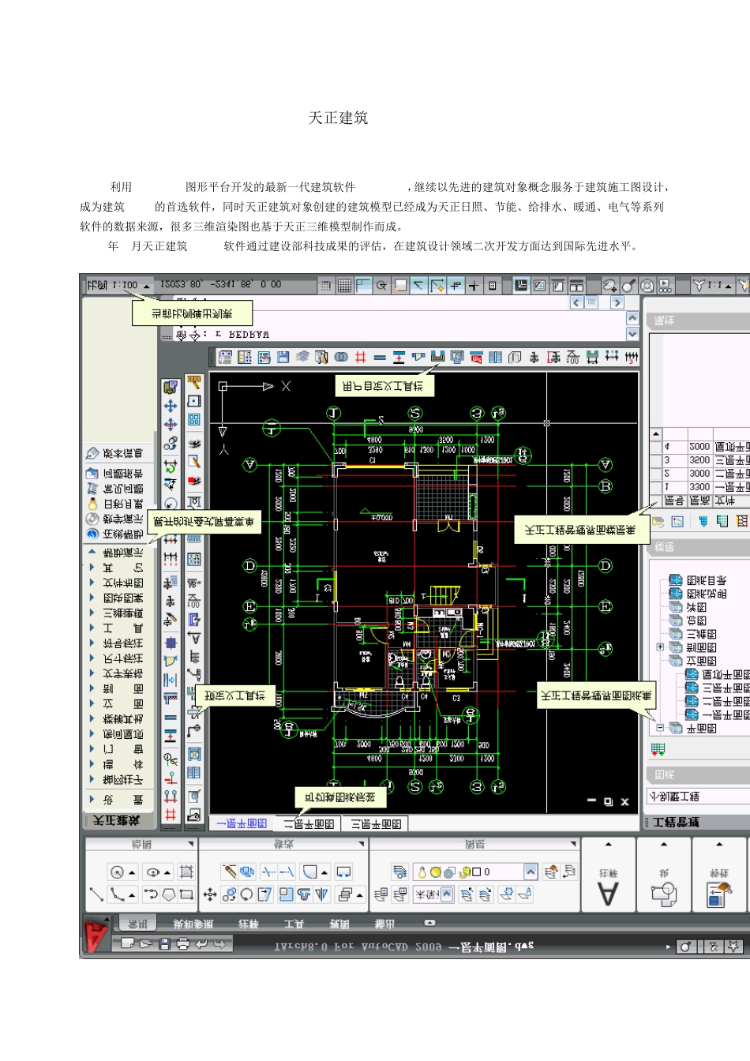
Task: Select the Rotate tool in the 修改 panel
Action: (246, 894)
